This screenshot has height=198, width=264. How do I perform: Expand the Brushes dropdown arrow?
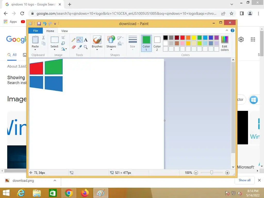[97, 50]
